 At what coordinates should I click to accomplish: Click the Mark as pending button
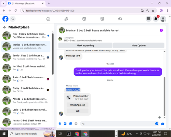click(85, 46)
